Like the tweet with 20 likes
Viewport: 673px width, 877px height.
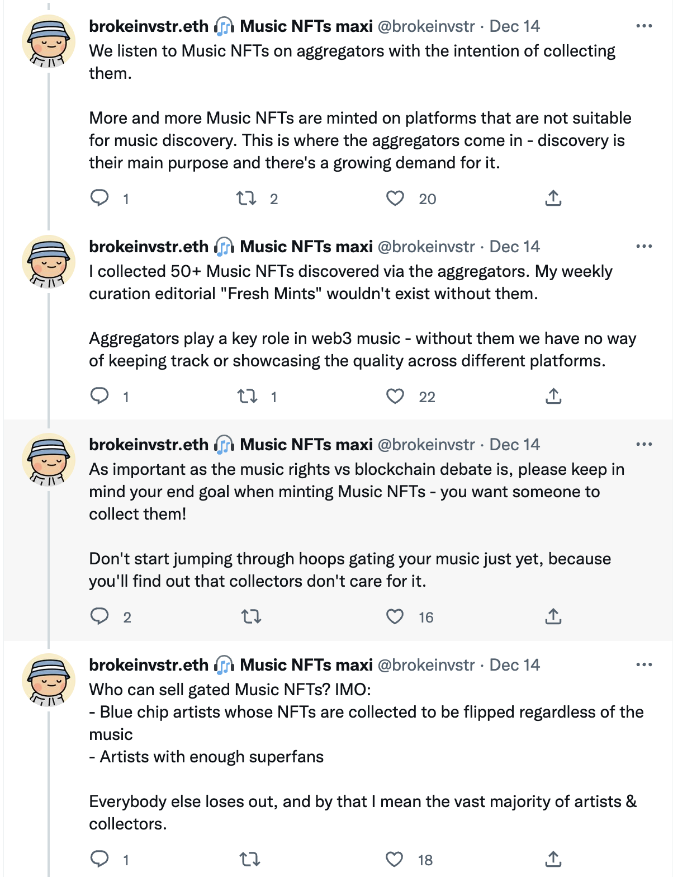point(395,198)
